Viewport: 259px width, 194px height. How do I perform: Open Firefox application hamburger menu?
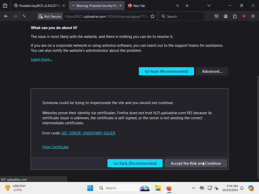pos(253,16)
